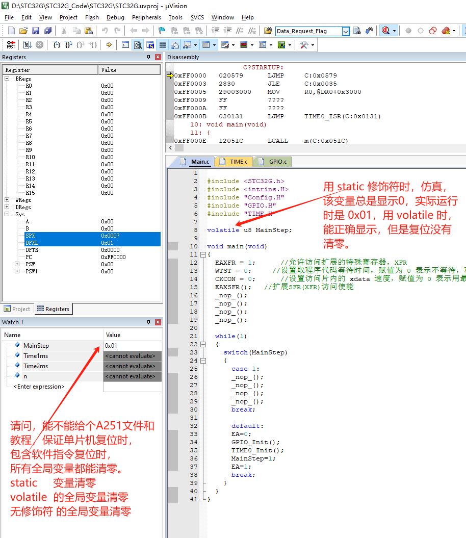
Task: Expand the DRegs register group
Action: coord(7,207)
